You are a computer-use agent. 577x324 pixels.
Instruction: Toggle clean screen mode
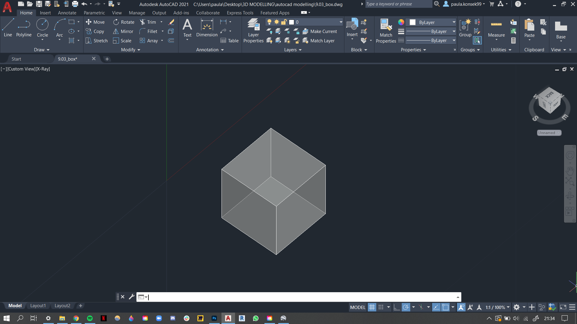point(563,307)
